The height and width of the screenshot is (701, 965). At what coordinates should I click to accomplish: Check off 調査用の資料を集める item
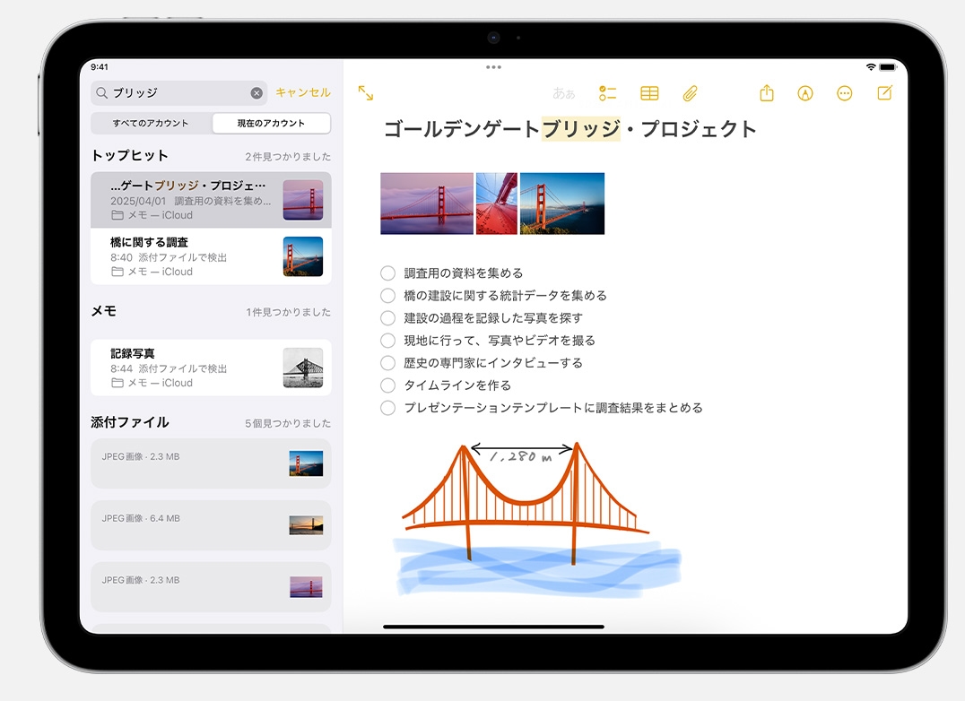tap(387, 273)
